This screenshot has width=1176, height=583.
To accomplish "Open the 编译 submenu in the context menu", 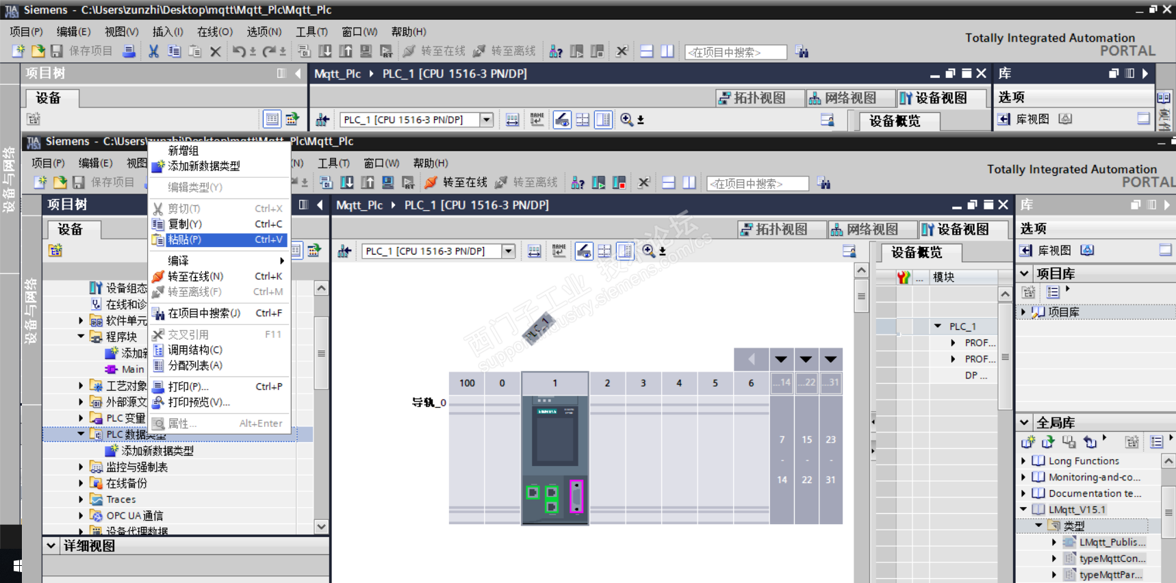I will 219,261.
